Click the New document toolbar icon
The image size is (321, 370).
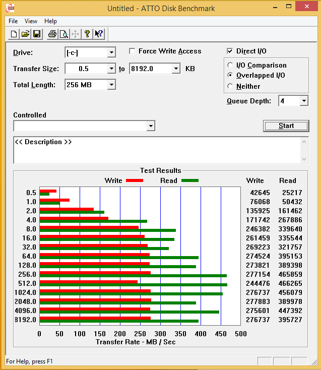pyautogui.click(x=14, y=34)
